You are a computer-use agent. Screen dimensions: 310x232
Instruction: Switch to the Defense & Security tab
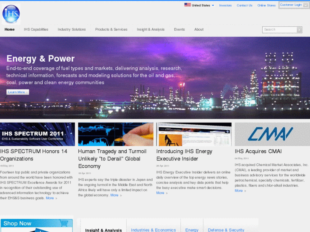click(x=226, y=230)
